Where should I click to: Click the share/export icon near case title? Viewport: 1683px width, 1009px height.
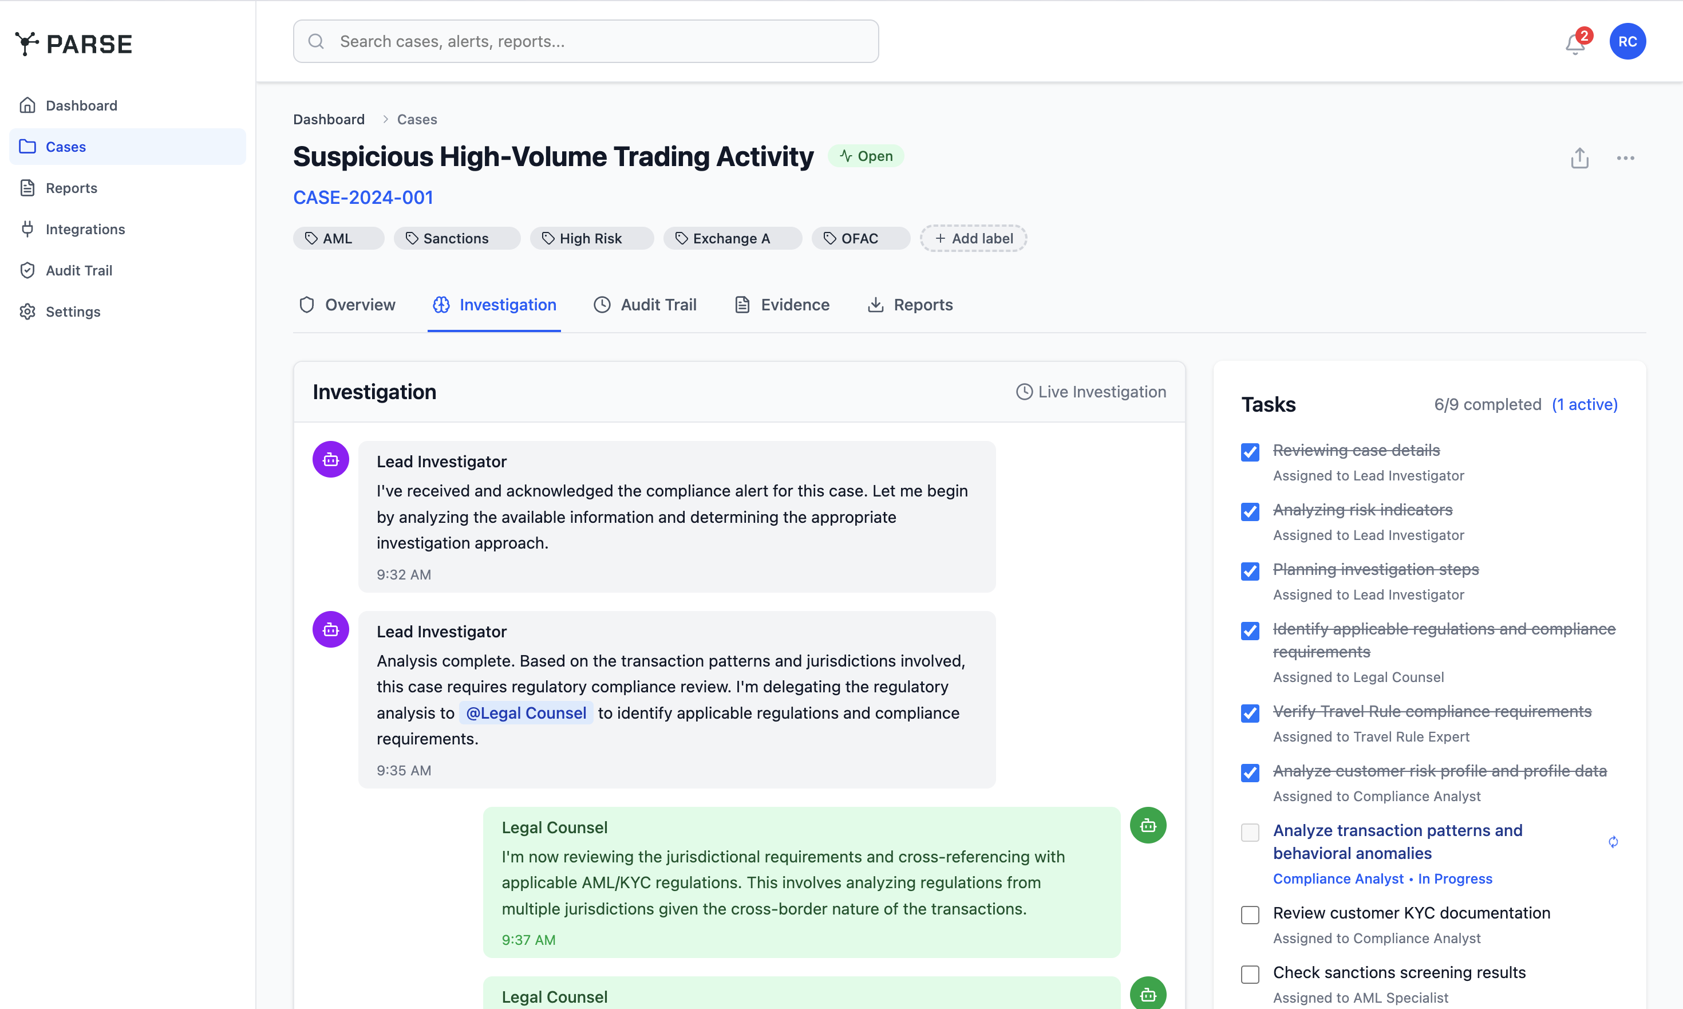tap(1580, 157)
